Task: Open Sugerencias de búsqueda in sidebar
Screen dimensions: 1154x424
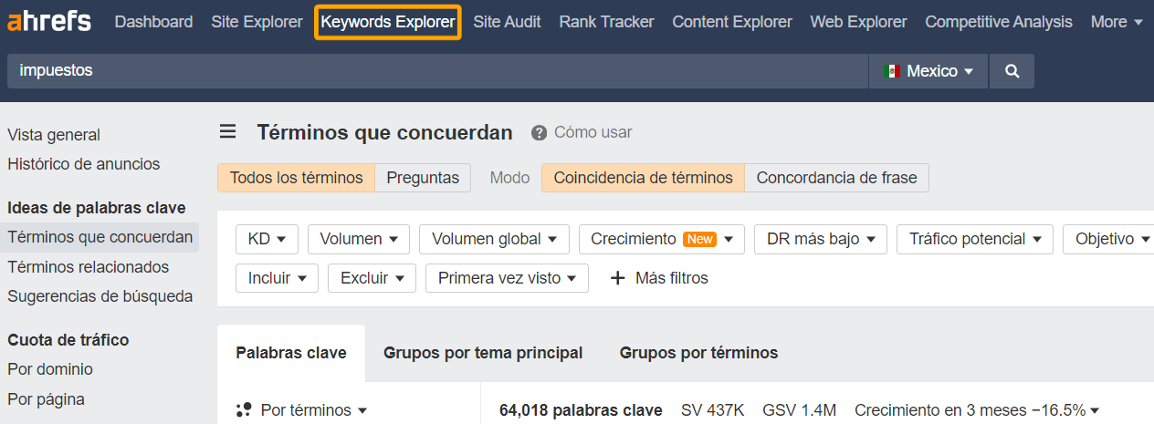Action: coord(100,296)
